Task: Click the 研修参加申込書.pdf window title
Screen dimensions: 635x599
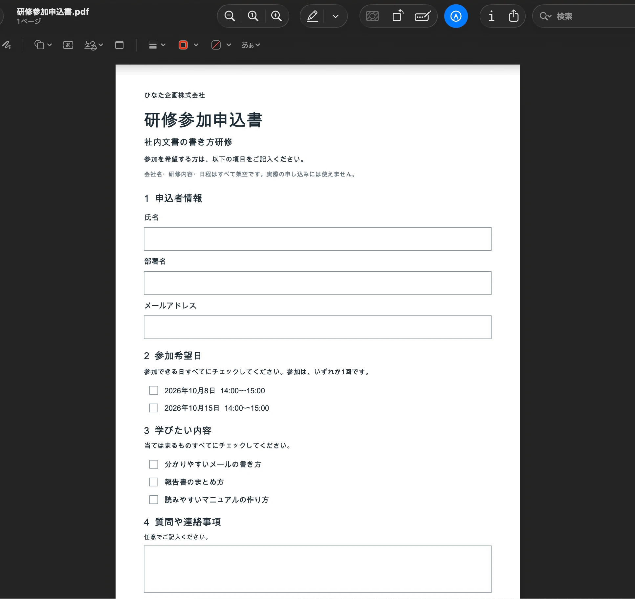Action: [53, 12]
